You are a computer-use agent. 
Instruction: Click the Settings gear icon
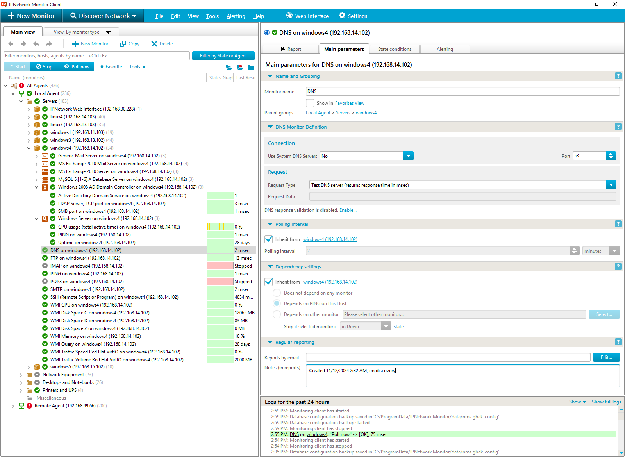tap(342, 16)
